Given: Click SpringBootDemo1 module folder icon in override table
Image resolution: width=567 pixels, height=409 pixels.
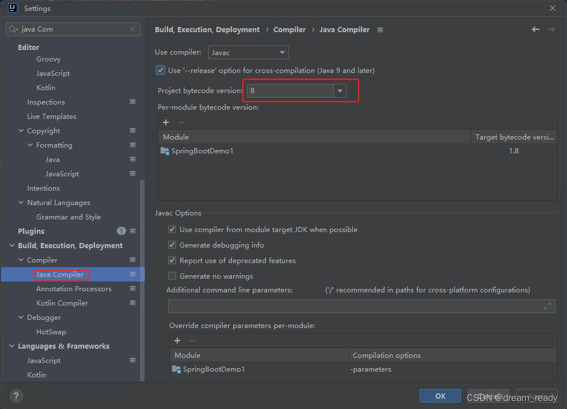Looking at the screenshot, I should tap(177, 369).
